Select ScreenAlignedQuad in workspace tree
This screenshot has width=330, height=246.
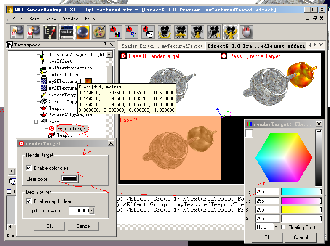[x=71, y=115]
